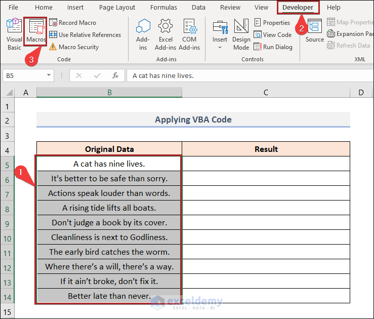Toggle Use Relative References
Screen dimensions: 374x319
[85, 35]
